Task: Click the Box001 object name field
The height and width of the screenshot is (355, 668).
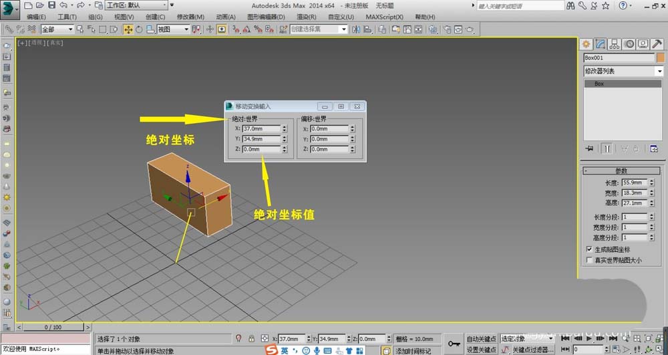Action: (619, 57)
